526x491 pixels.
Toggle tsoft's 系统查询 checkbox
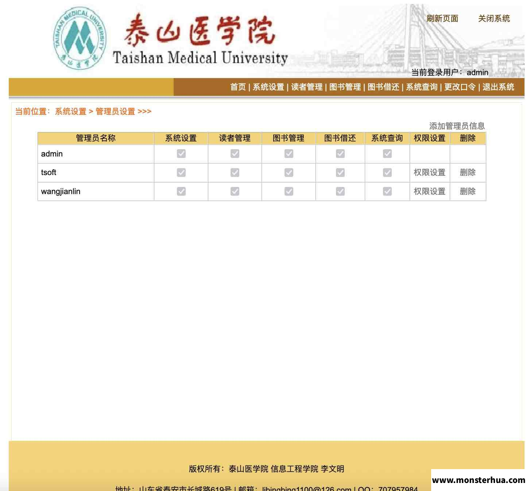[387, 172]
